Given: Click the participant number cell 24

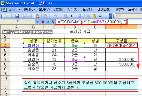Looking at the screenshot, I should [54, 55].
